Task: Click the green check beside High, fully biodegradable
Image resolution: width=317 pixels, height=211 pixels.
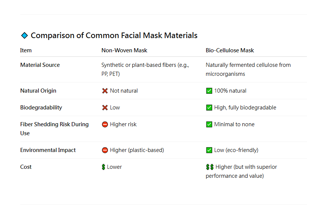Action: [209, 108]
